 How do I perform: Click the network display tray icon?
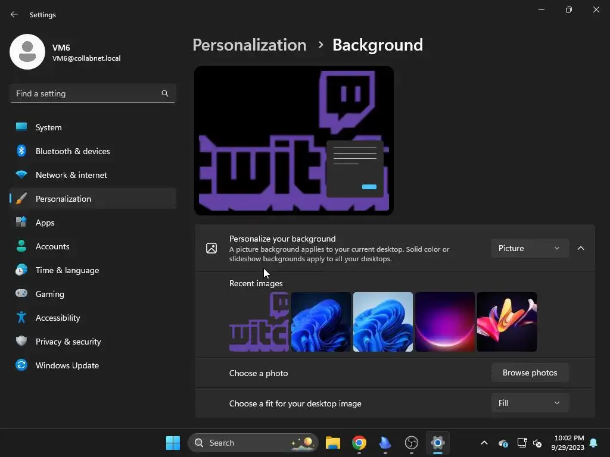[x=522, y=443]
